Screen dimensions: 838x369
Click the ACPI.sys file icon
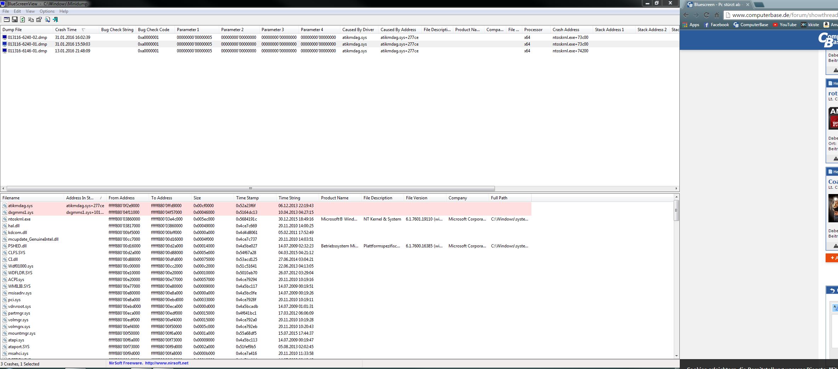tap(5, 280)
